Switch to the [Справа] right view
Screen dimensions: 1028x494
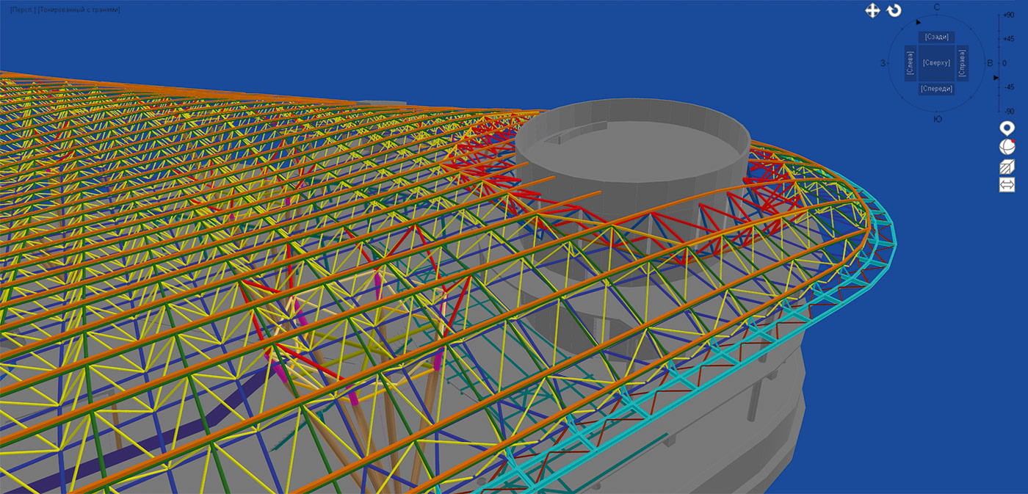coord(962,63)
